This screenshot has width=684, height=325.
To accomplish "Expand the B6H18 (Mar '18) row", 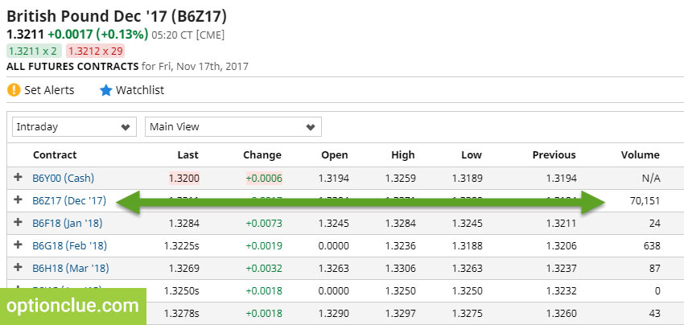I will tap(19, 268).
